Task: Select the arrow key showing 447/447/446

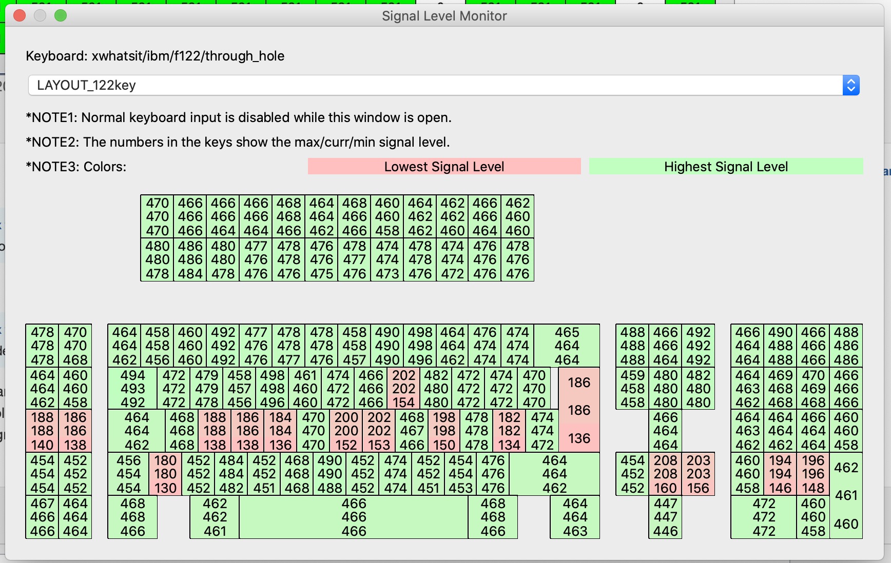Action: tap(665, 517)
